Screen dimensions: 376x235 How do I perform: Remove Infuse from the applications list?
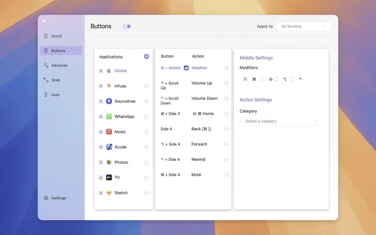(146, 86)
